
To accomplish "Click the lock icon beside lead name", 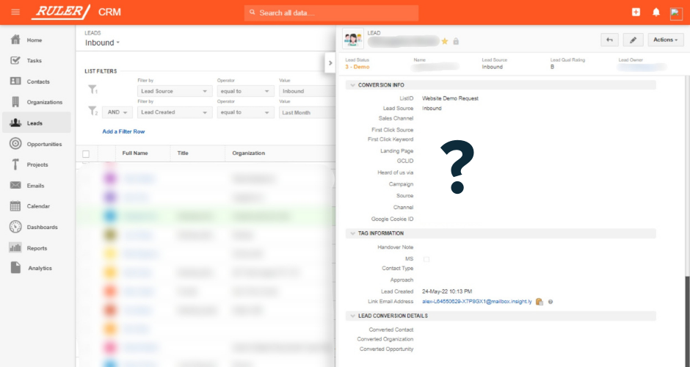I will pyautogui.click(x=456, y=41).
